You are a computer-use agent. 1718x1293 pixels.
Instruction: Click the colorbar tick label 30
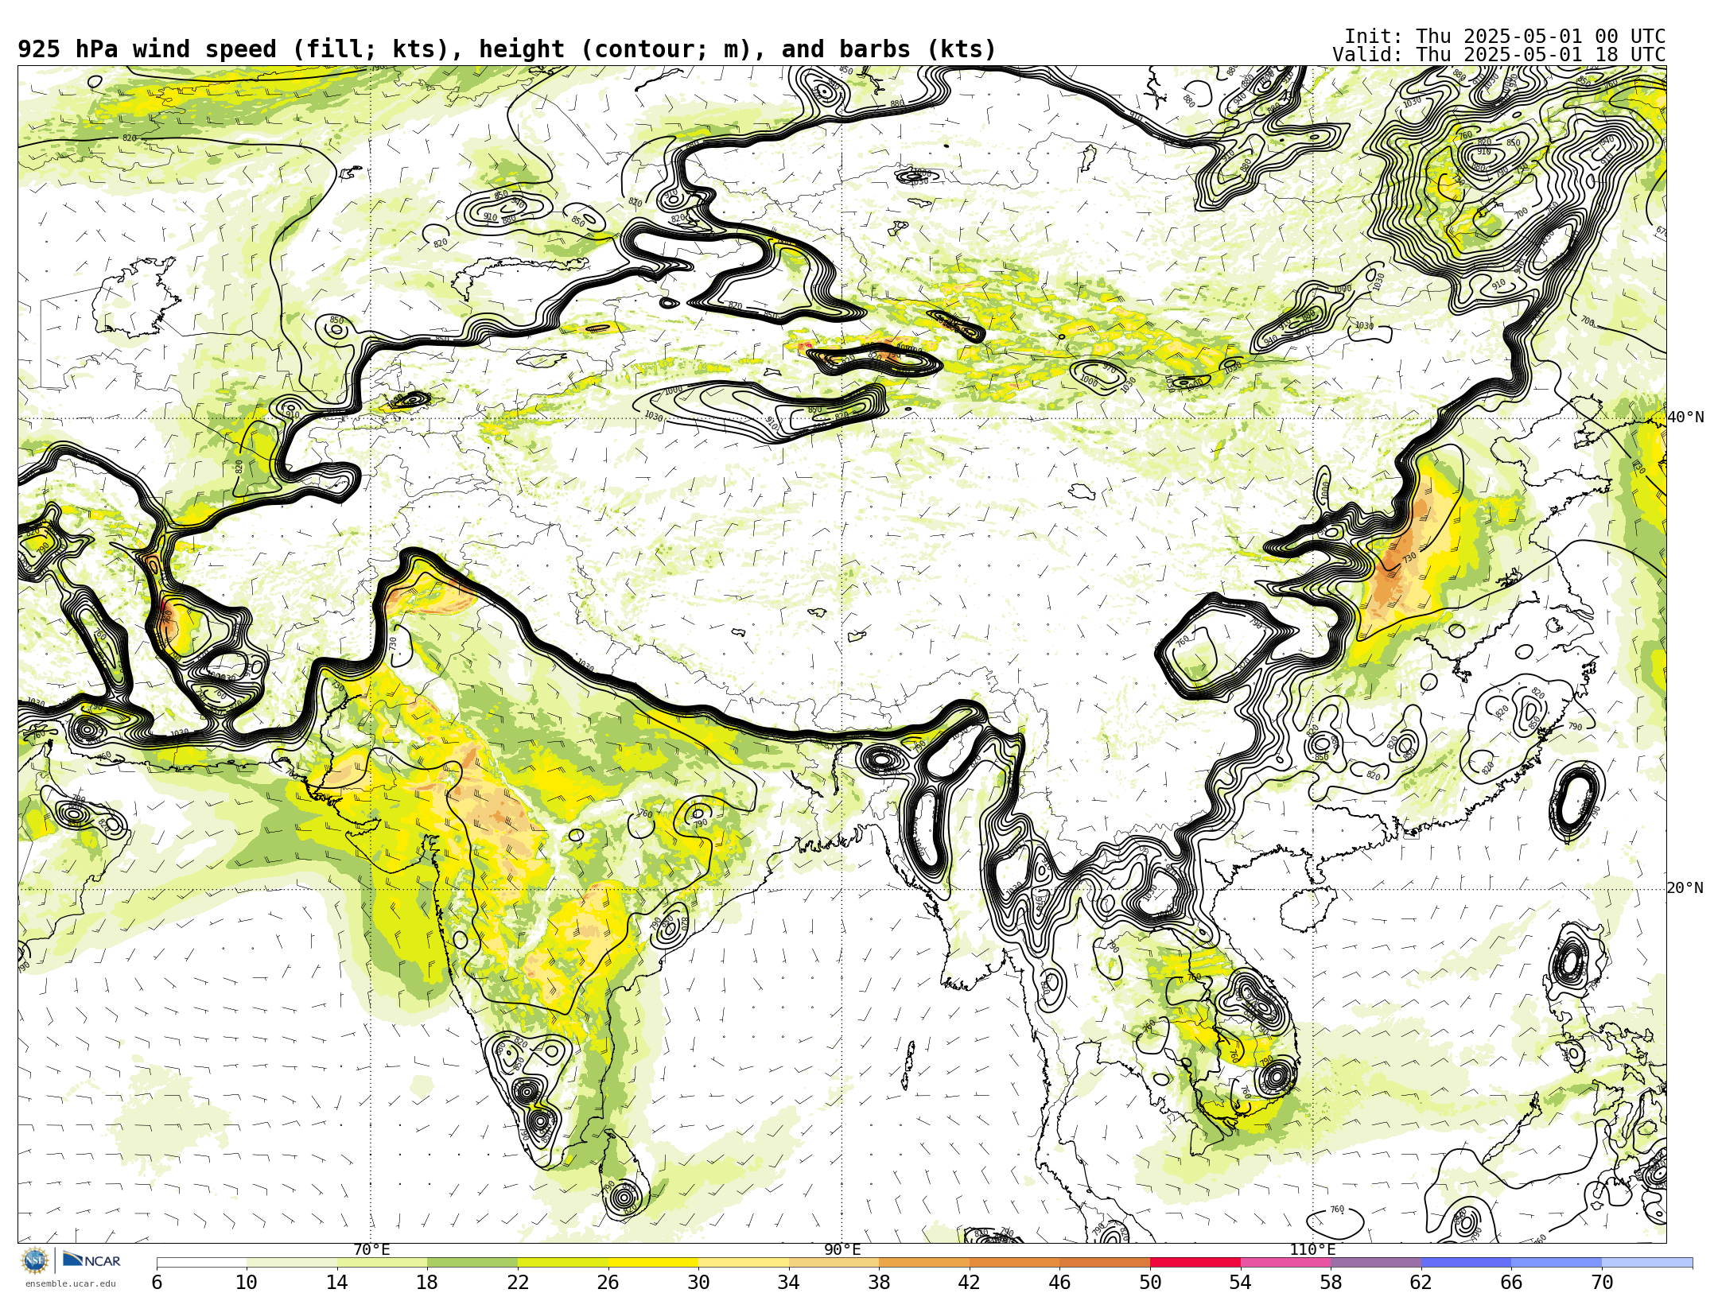pos(698,1282)
